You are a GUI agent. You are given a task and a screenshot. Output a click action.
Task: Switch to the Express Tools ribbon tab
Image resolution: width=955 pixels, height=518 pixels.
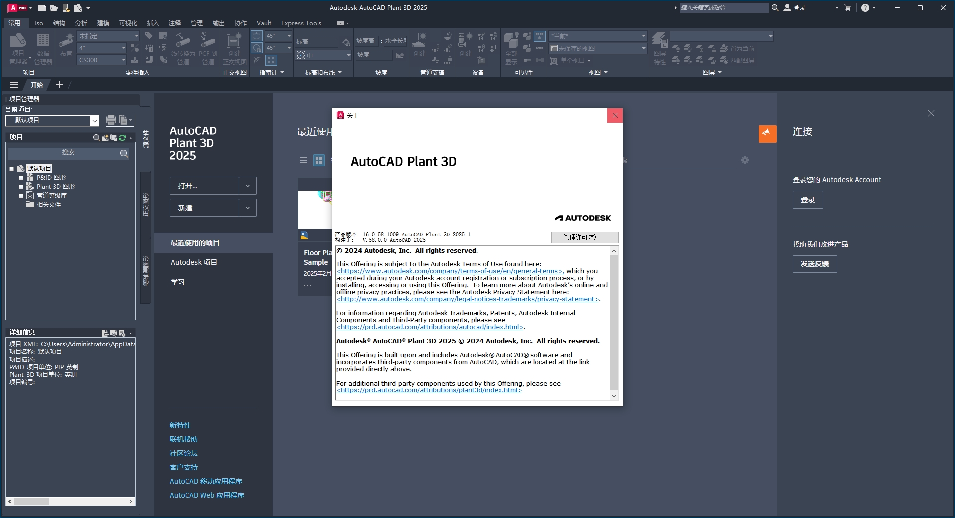pyautogui.click(x=301, y=23)
